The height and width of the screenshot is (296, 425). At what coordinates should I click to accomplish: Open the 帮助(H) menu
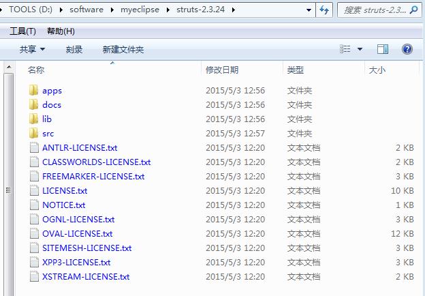61,31
